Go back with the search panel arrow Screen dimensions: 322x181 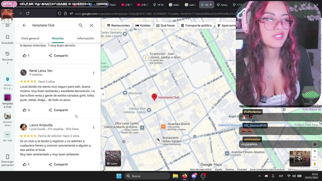pyautogui.click(x=24, y=25)
